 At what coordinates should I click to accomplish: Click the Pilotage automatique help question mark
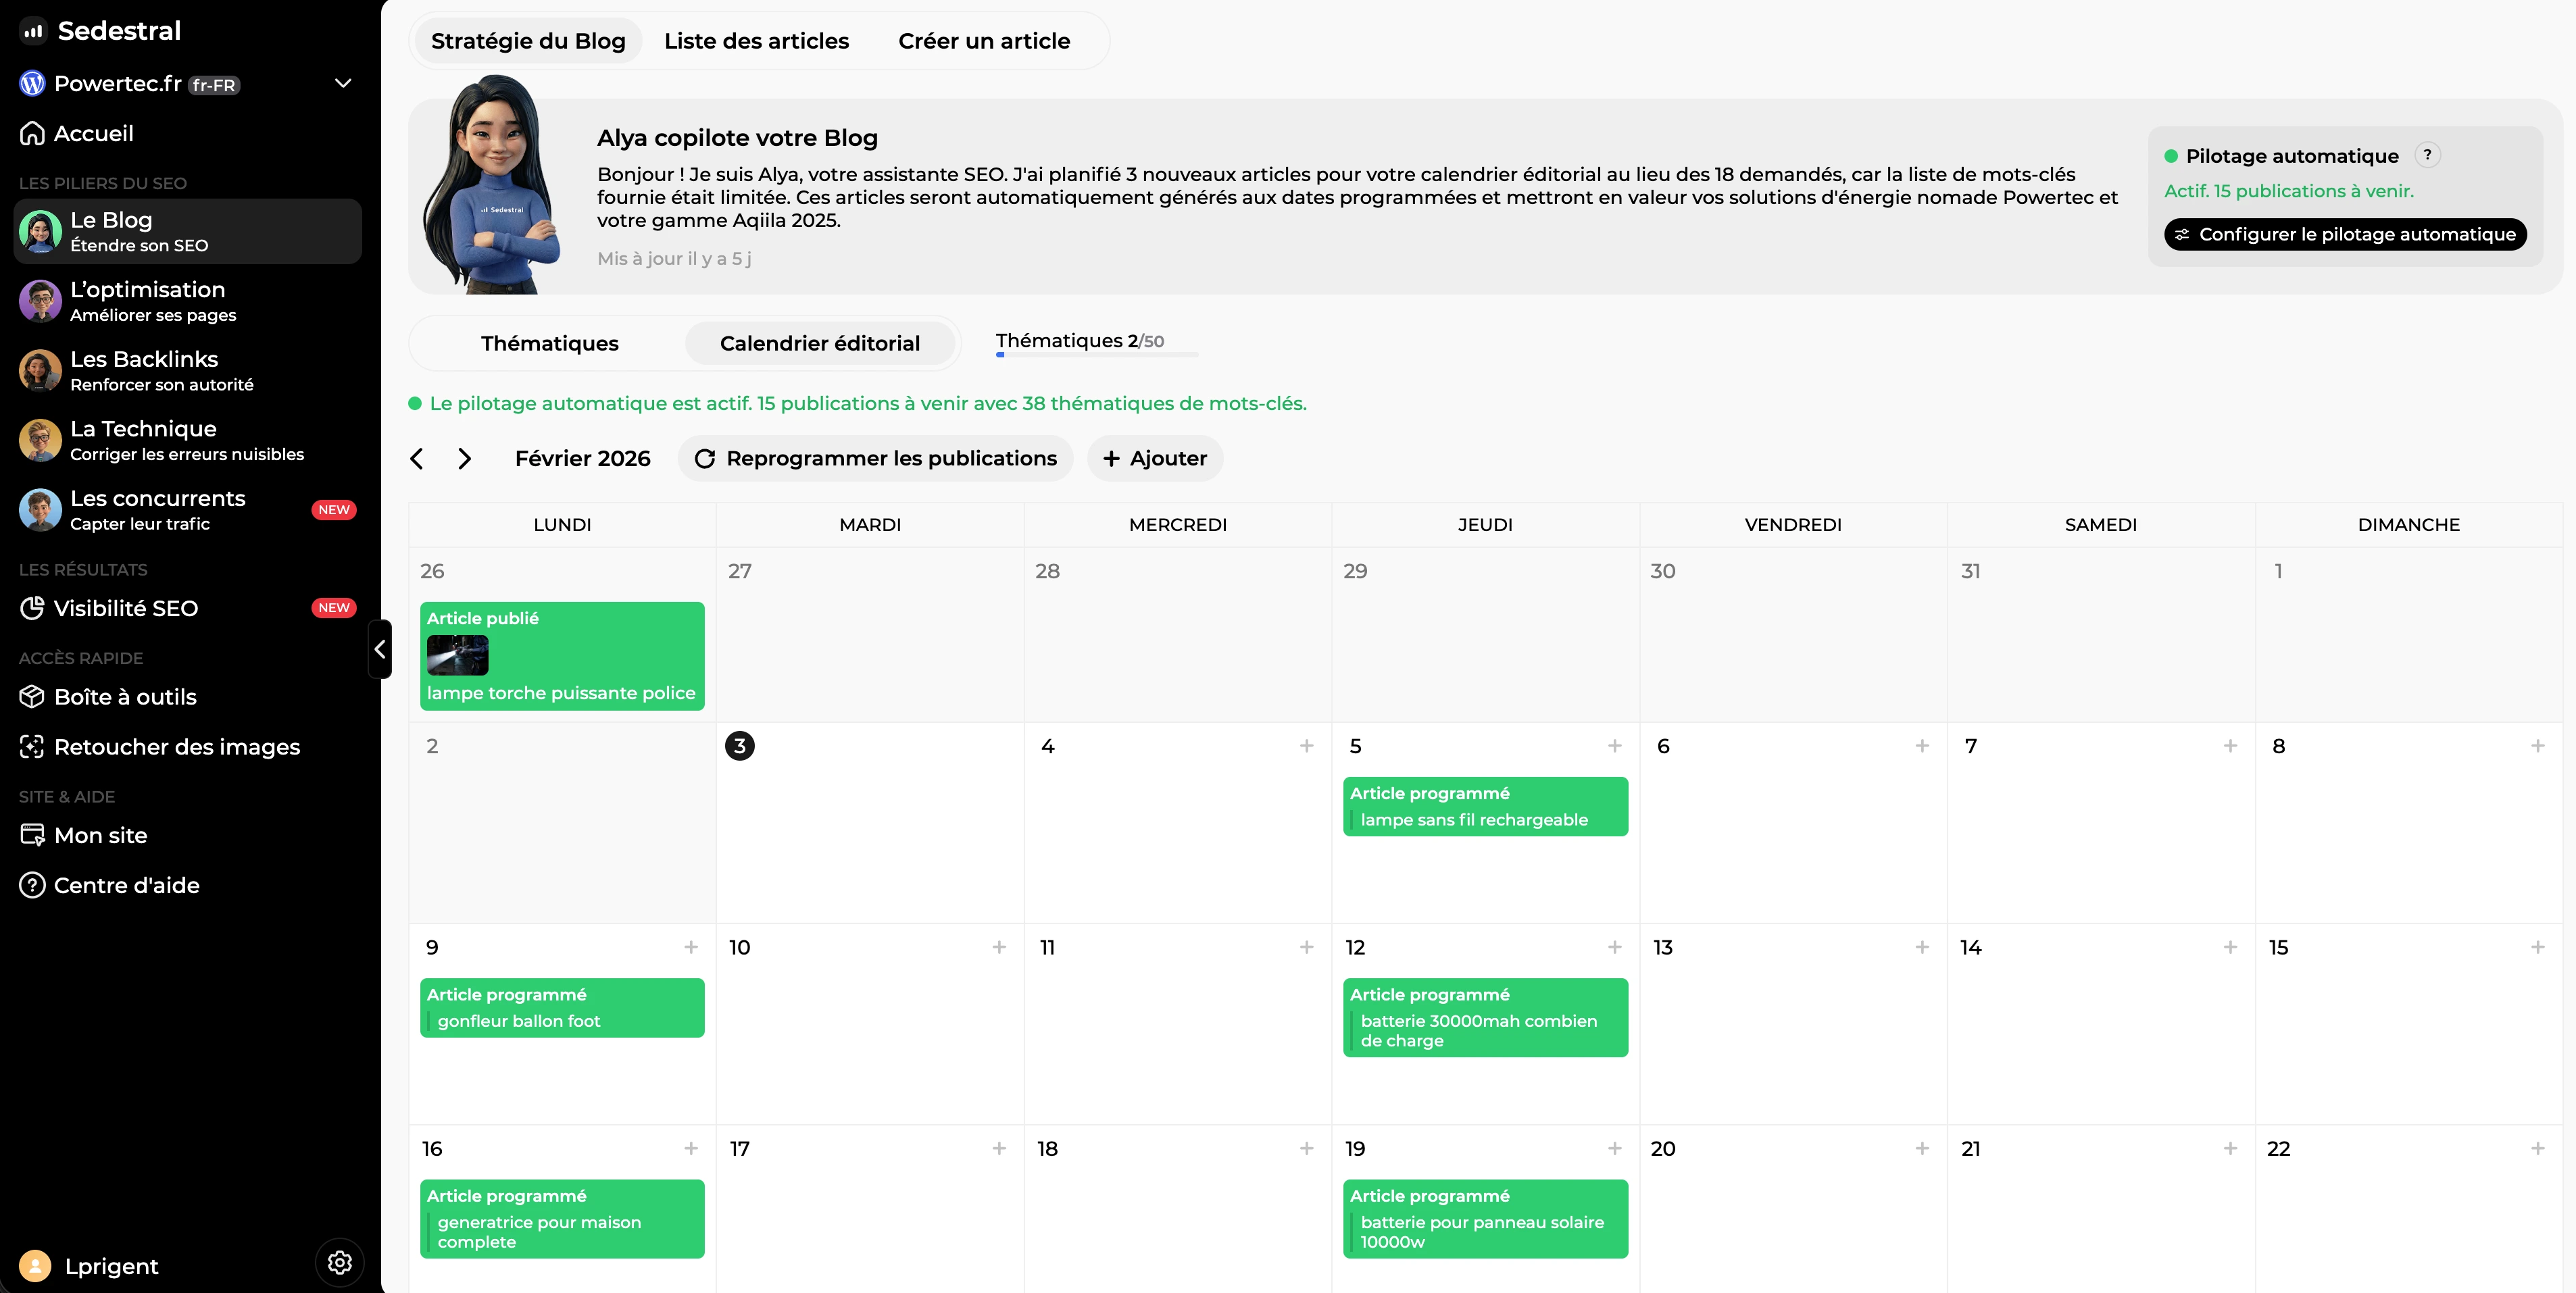[x=2427, y=155]
